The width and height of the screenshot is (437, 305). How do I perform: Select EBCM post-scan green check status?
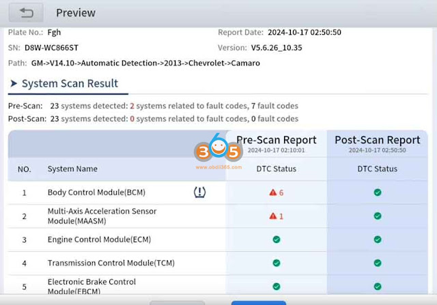click(378, 287)
